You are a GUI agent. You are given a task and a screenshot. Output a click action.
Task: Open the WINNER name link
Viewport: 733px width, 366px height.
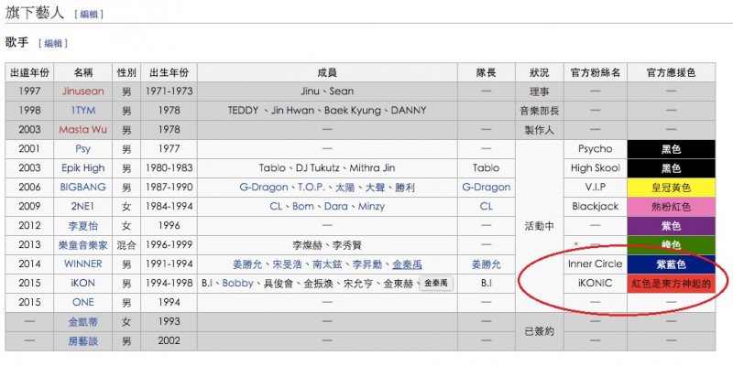point(83,264)
